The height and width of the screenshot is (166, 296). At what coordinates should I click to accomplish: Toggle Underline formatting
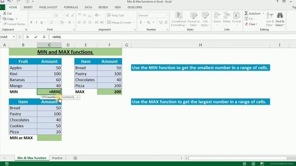click(41, 23)
